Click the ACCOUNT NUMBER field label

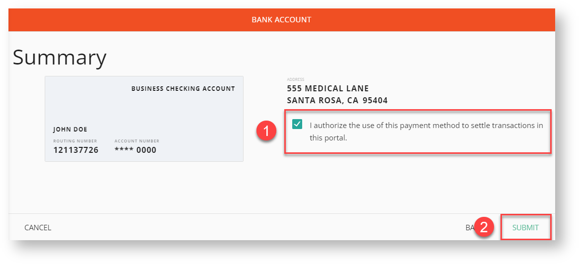pyautogui.click(x=137, y=141)
